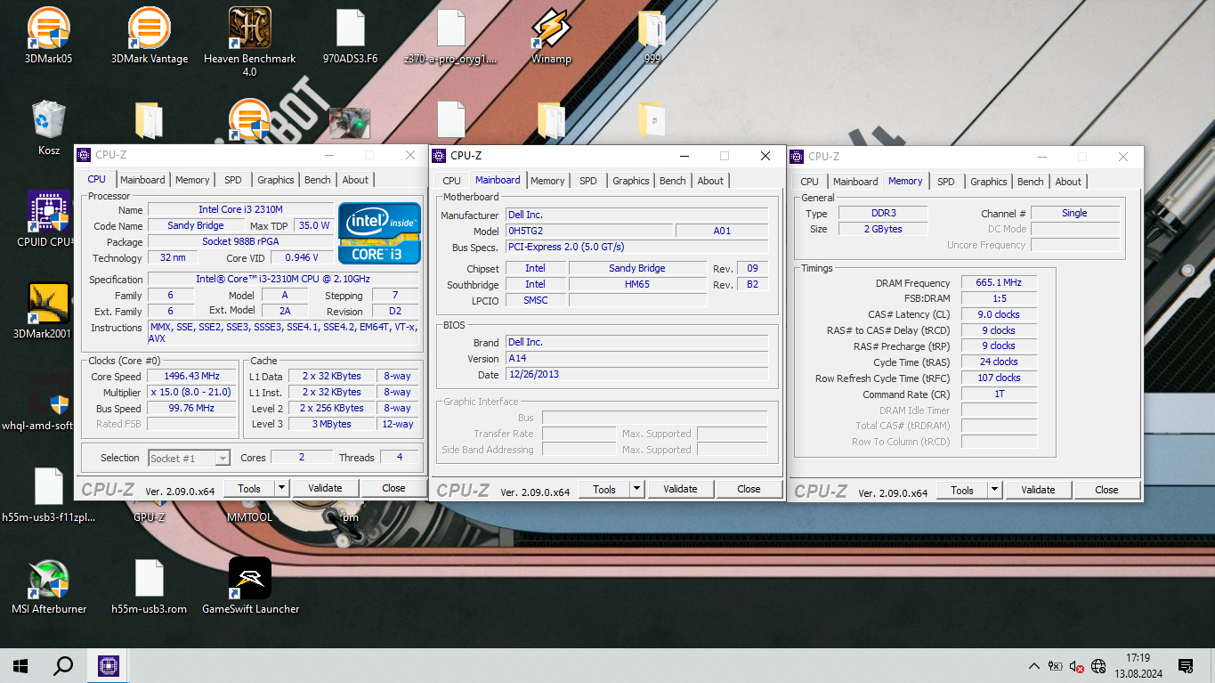Click the memory Type value DDR3
The height and width of the screenshot is (683, 1215).
883,213
